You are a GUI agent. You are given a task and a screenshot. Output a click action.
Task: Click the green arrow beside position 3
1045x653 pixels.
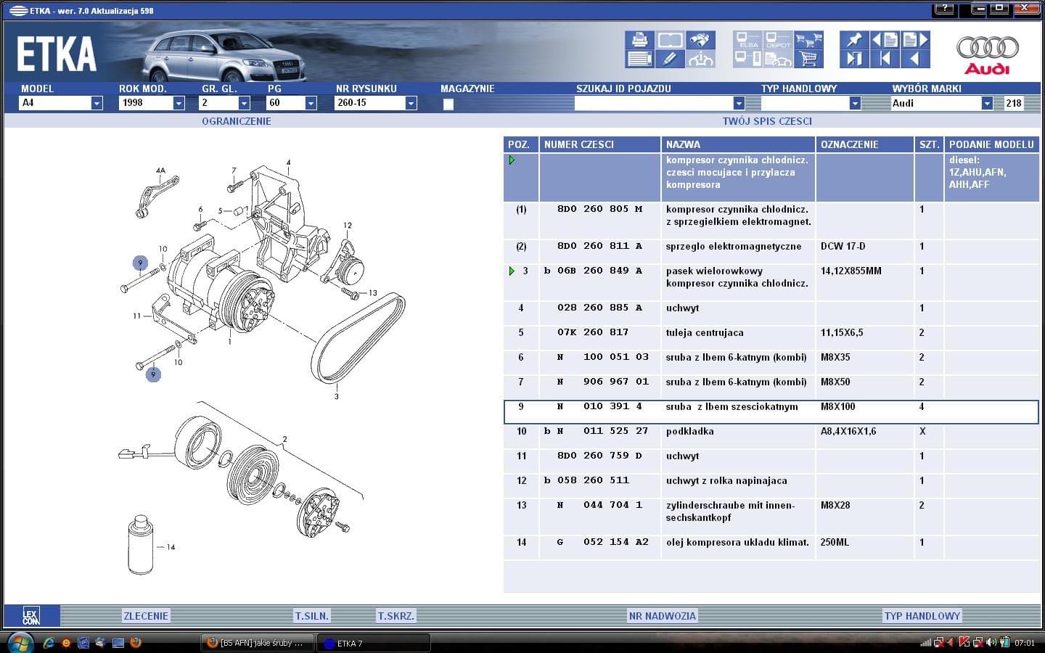(x=512, y=271)
